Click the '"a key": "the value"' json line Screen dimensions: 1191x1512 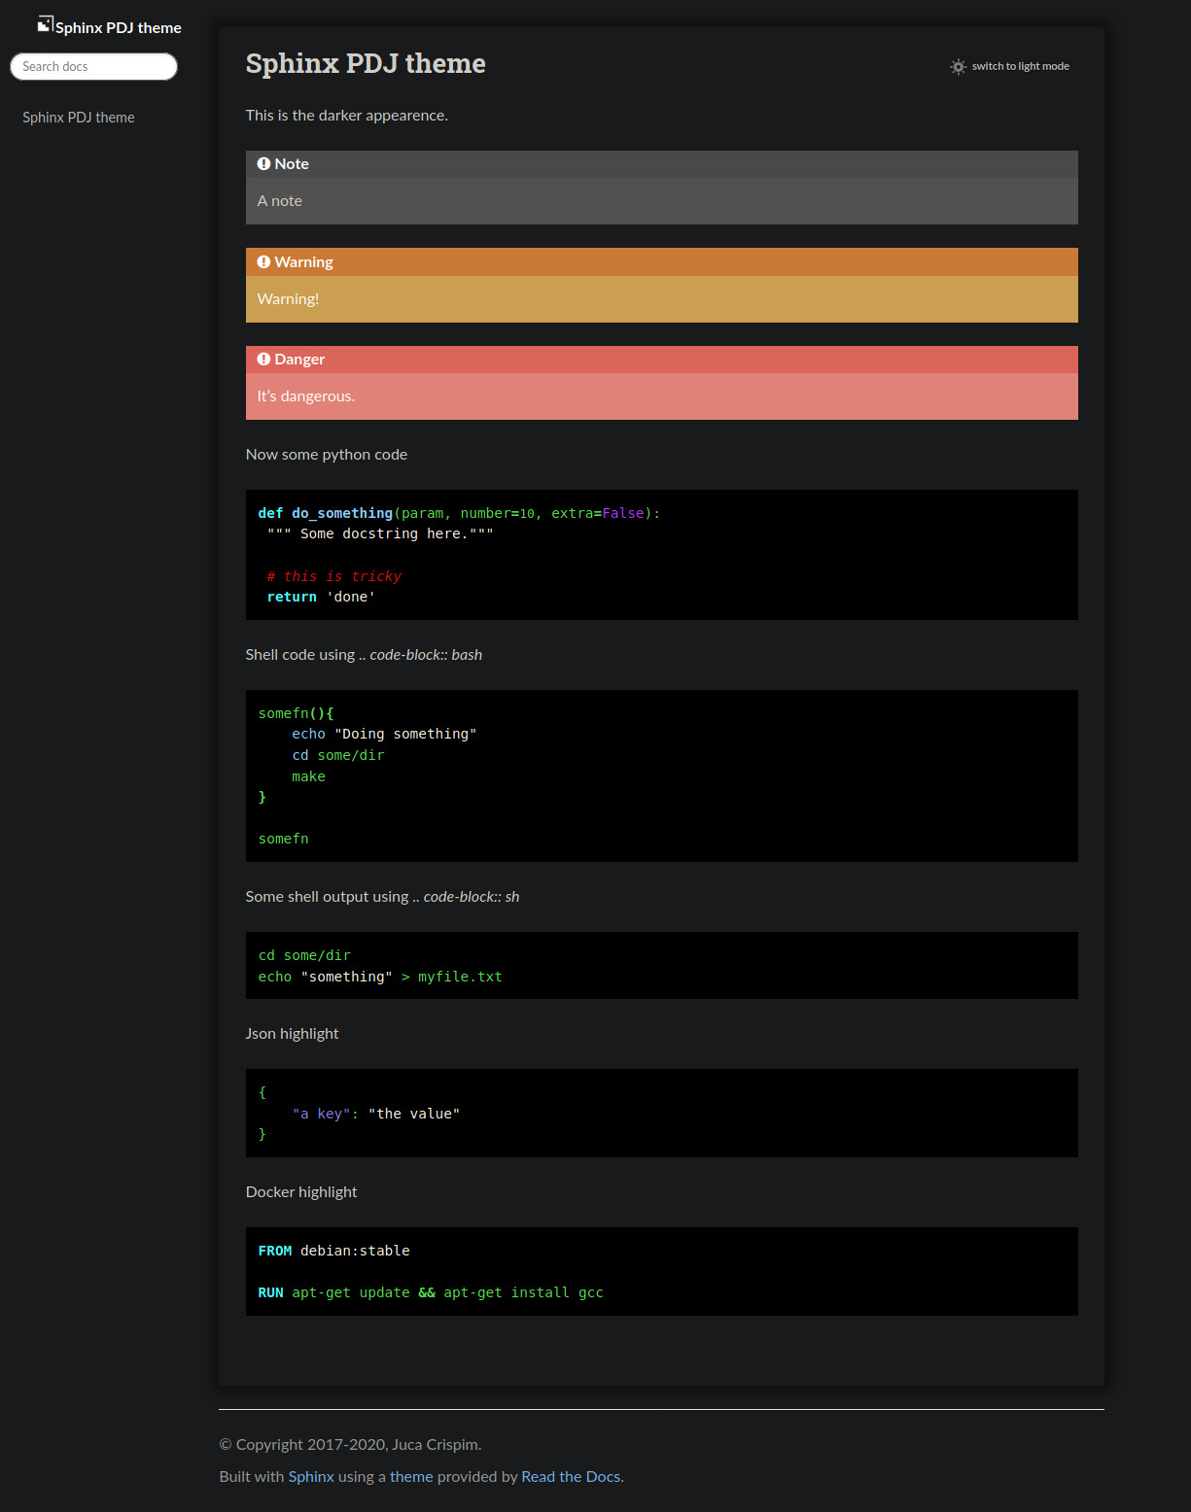pyautogui.click(x=376, y=1114)
